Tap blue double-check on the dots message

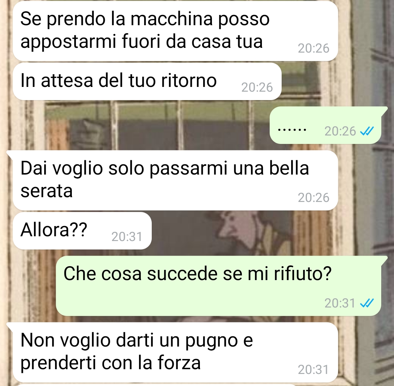(x=367, y=131)
